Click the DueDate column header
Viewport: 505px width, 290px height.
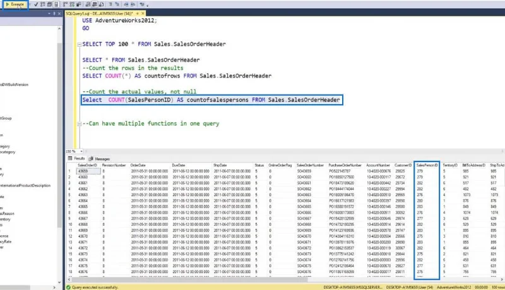click(179, 165)
